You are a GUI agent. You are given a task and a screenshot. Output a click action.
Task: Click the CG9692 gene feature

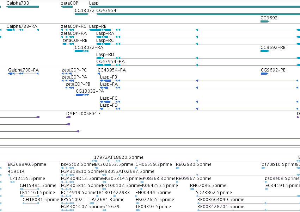(x=265, y=21)
